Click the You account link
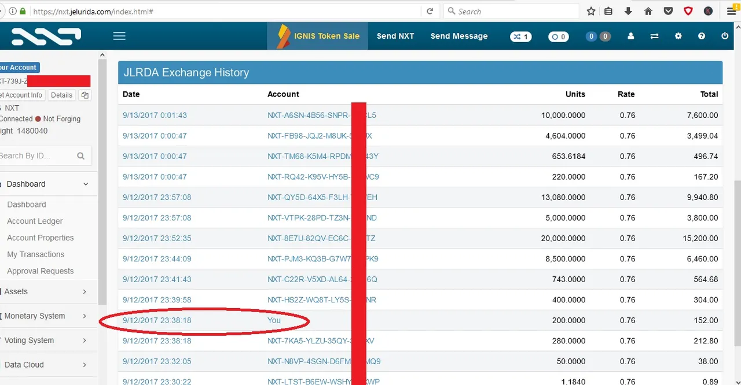 tap(274, 320)
